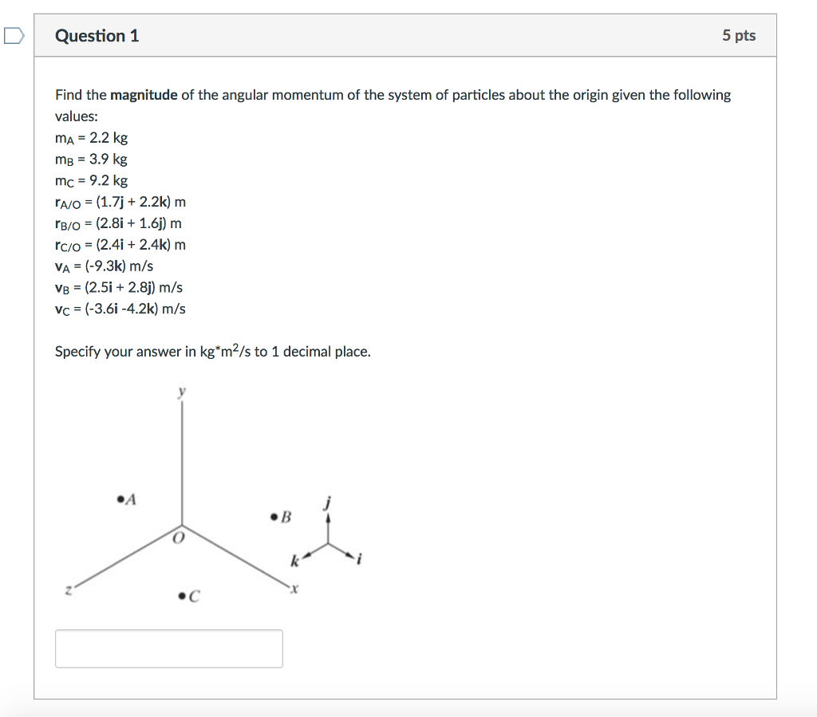
Task: Click the Question 1 heading
Action: [x=97, y=36]
